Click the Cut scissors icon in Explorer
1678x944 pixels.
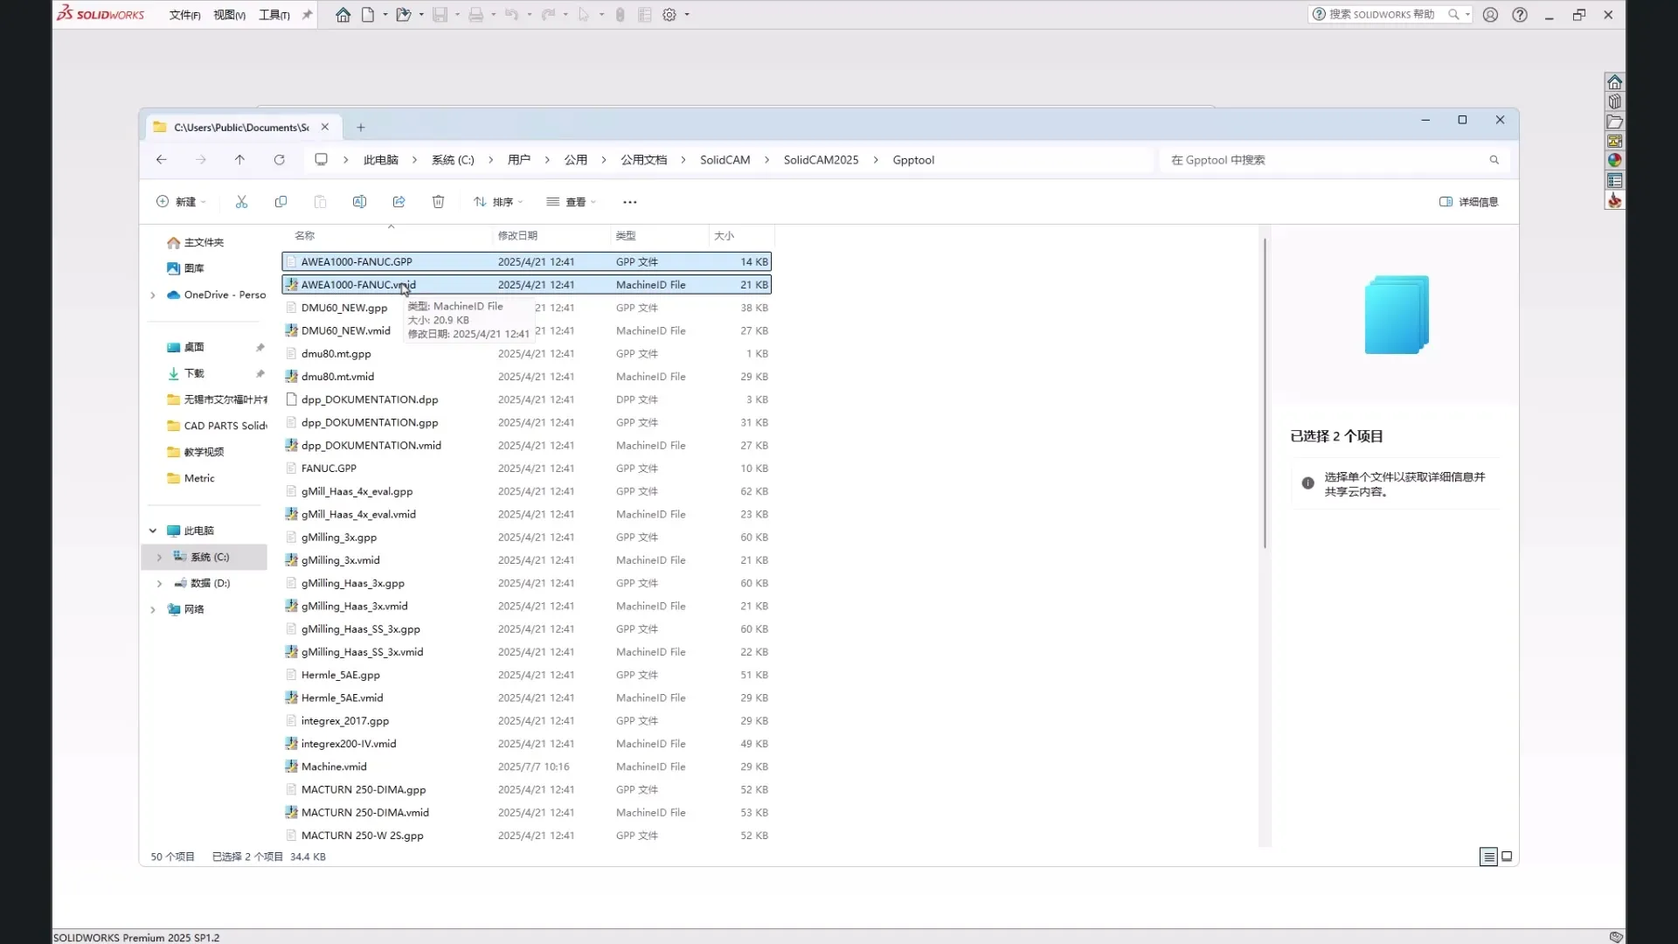pyautogui.click(x=241, y=202)
